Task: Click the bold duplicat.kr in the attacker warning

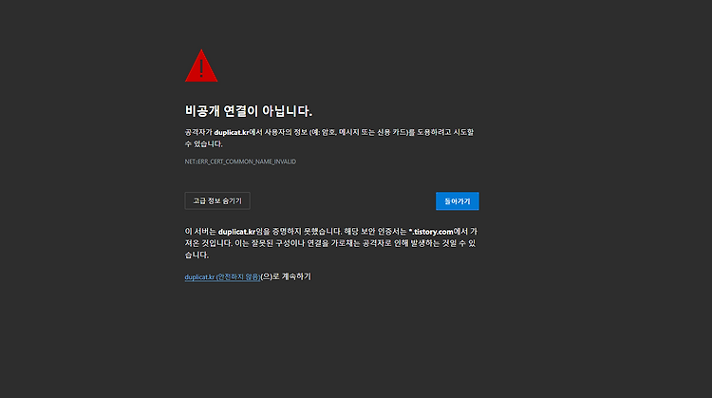Action: click(x=232, y=133)
